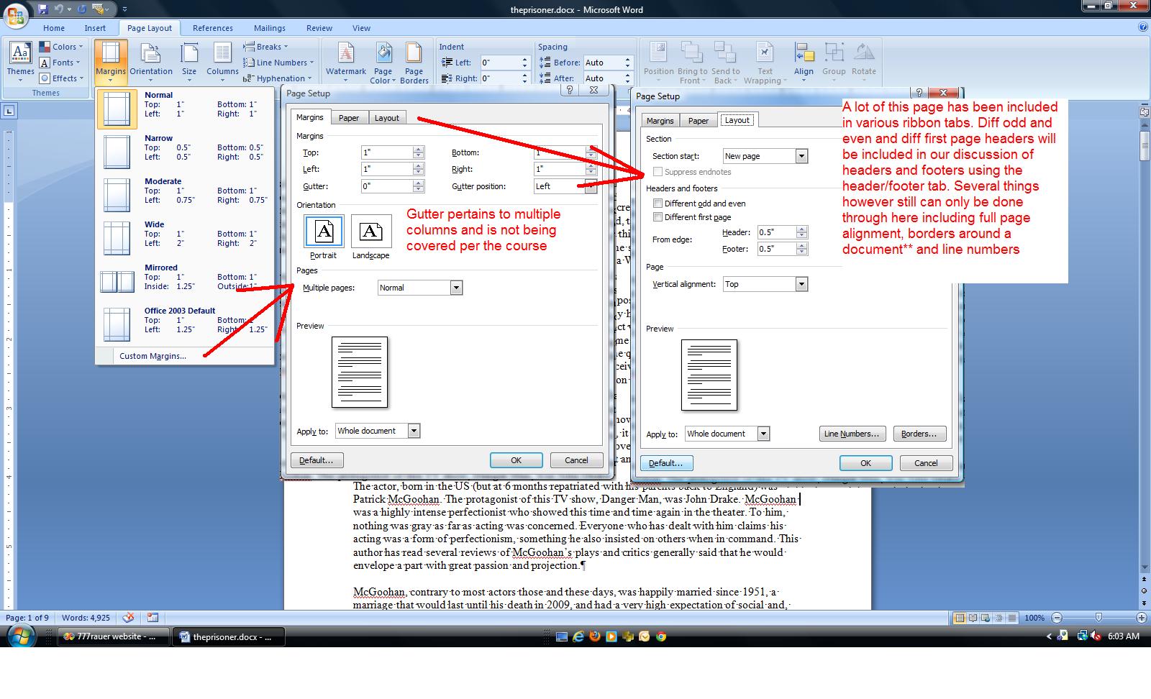Click the Top margin field
Image resolution: width=1151 pixels, height=699 pixels.
[x=387, y=152]
